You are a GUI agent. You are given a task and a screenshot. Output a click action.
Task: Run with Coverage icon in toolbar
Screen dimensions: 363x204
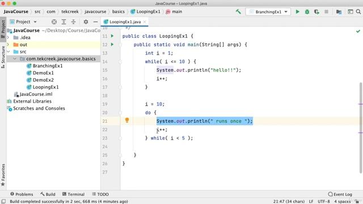coord(316,11)
